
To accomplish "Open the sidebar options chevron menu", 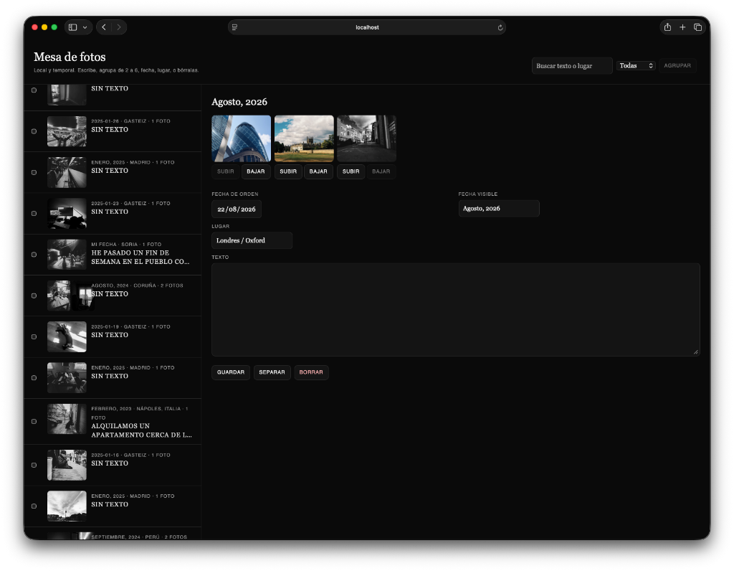I will coord(85,27).
